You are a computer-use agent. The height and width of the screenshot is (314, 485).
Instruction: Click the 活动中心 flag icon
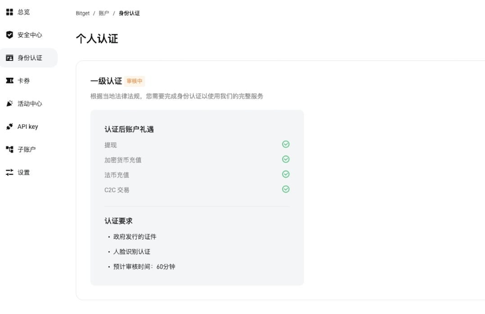click(x=9, y=103)
